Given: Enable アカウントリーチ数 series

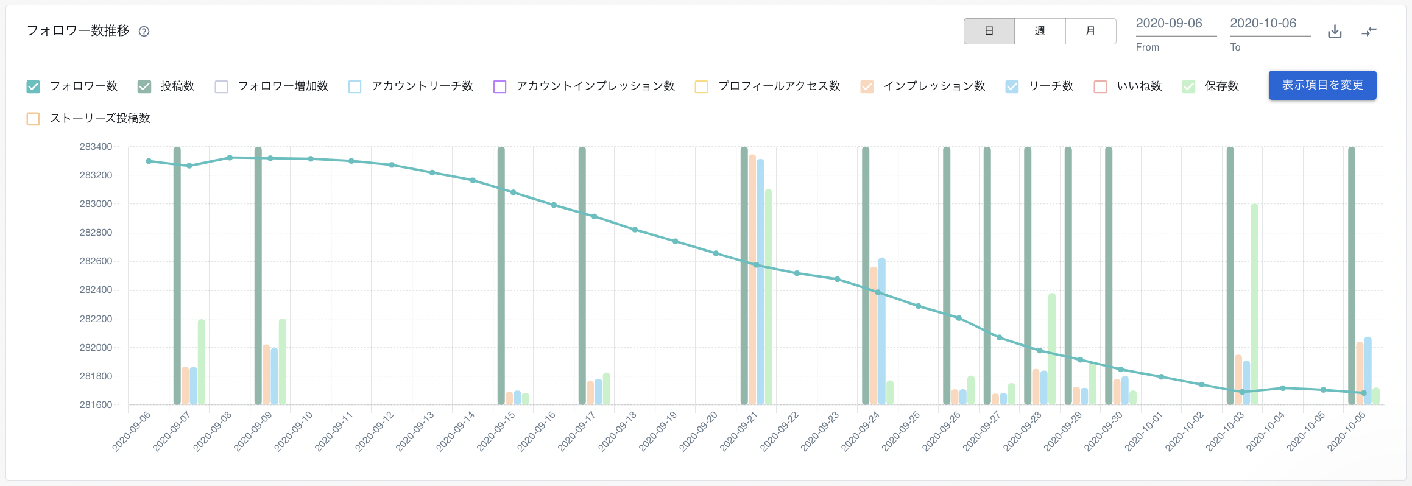Looking at the screenshot, I should 355,86.
